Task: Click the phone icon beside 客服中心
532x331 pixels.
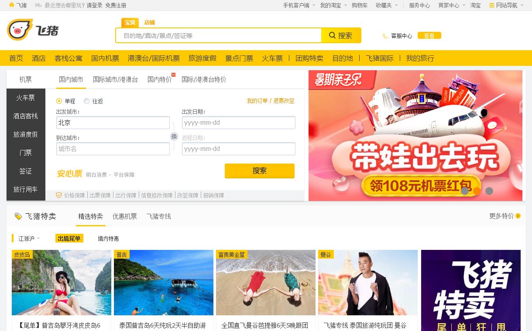Action: pyautogui.click(x=385, y=36)
